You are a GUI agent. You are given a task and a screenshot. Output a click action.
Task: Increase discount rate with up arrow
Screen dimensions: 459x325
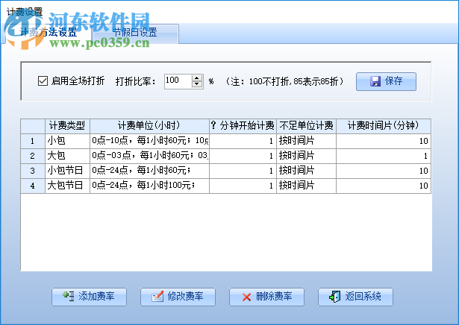click(197, 78)
